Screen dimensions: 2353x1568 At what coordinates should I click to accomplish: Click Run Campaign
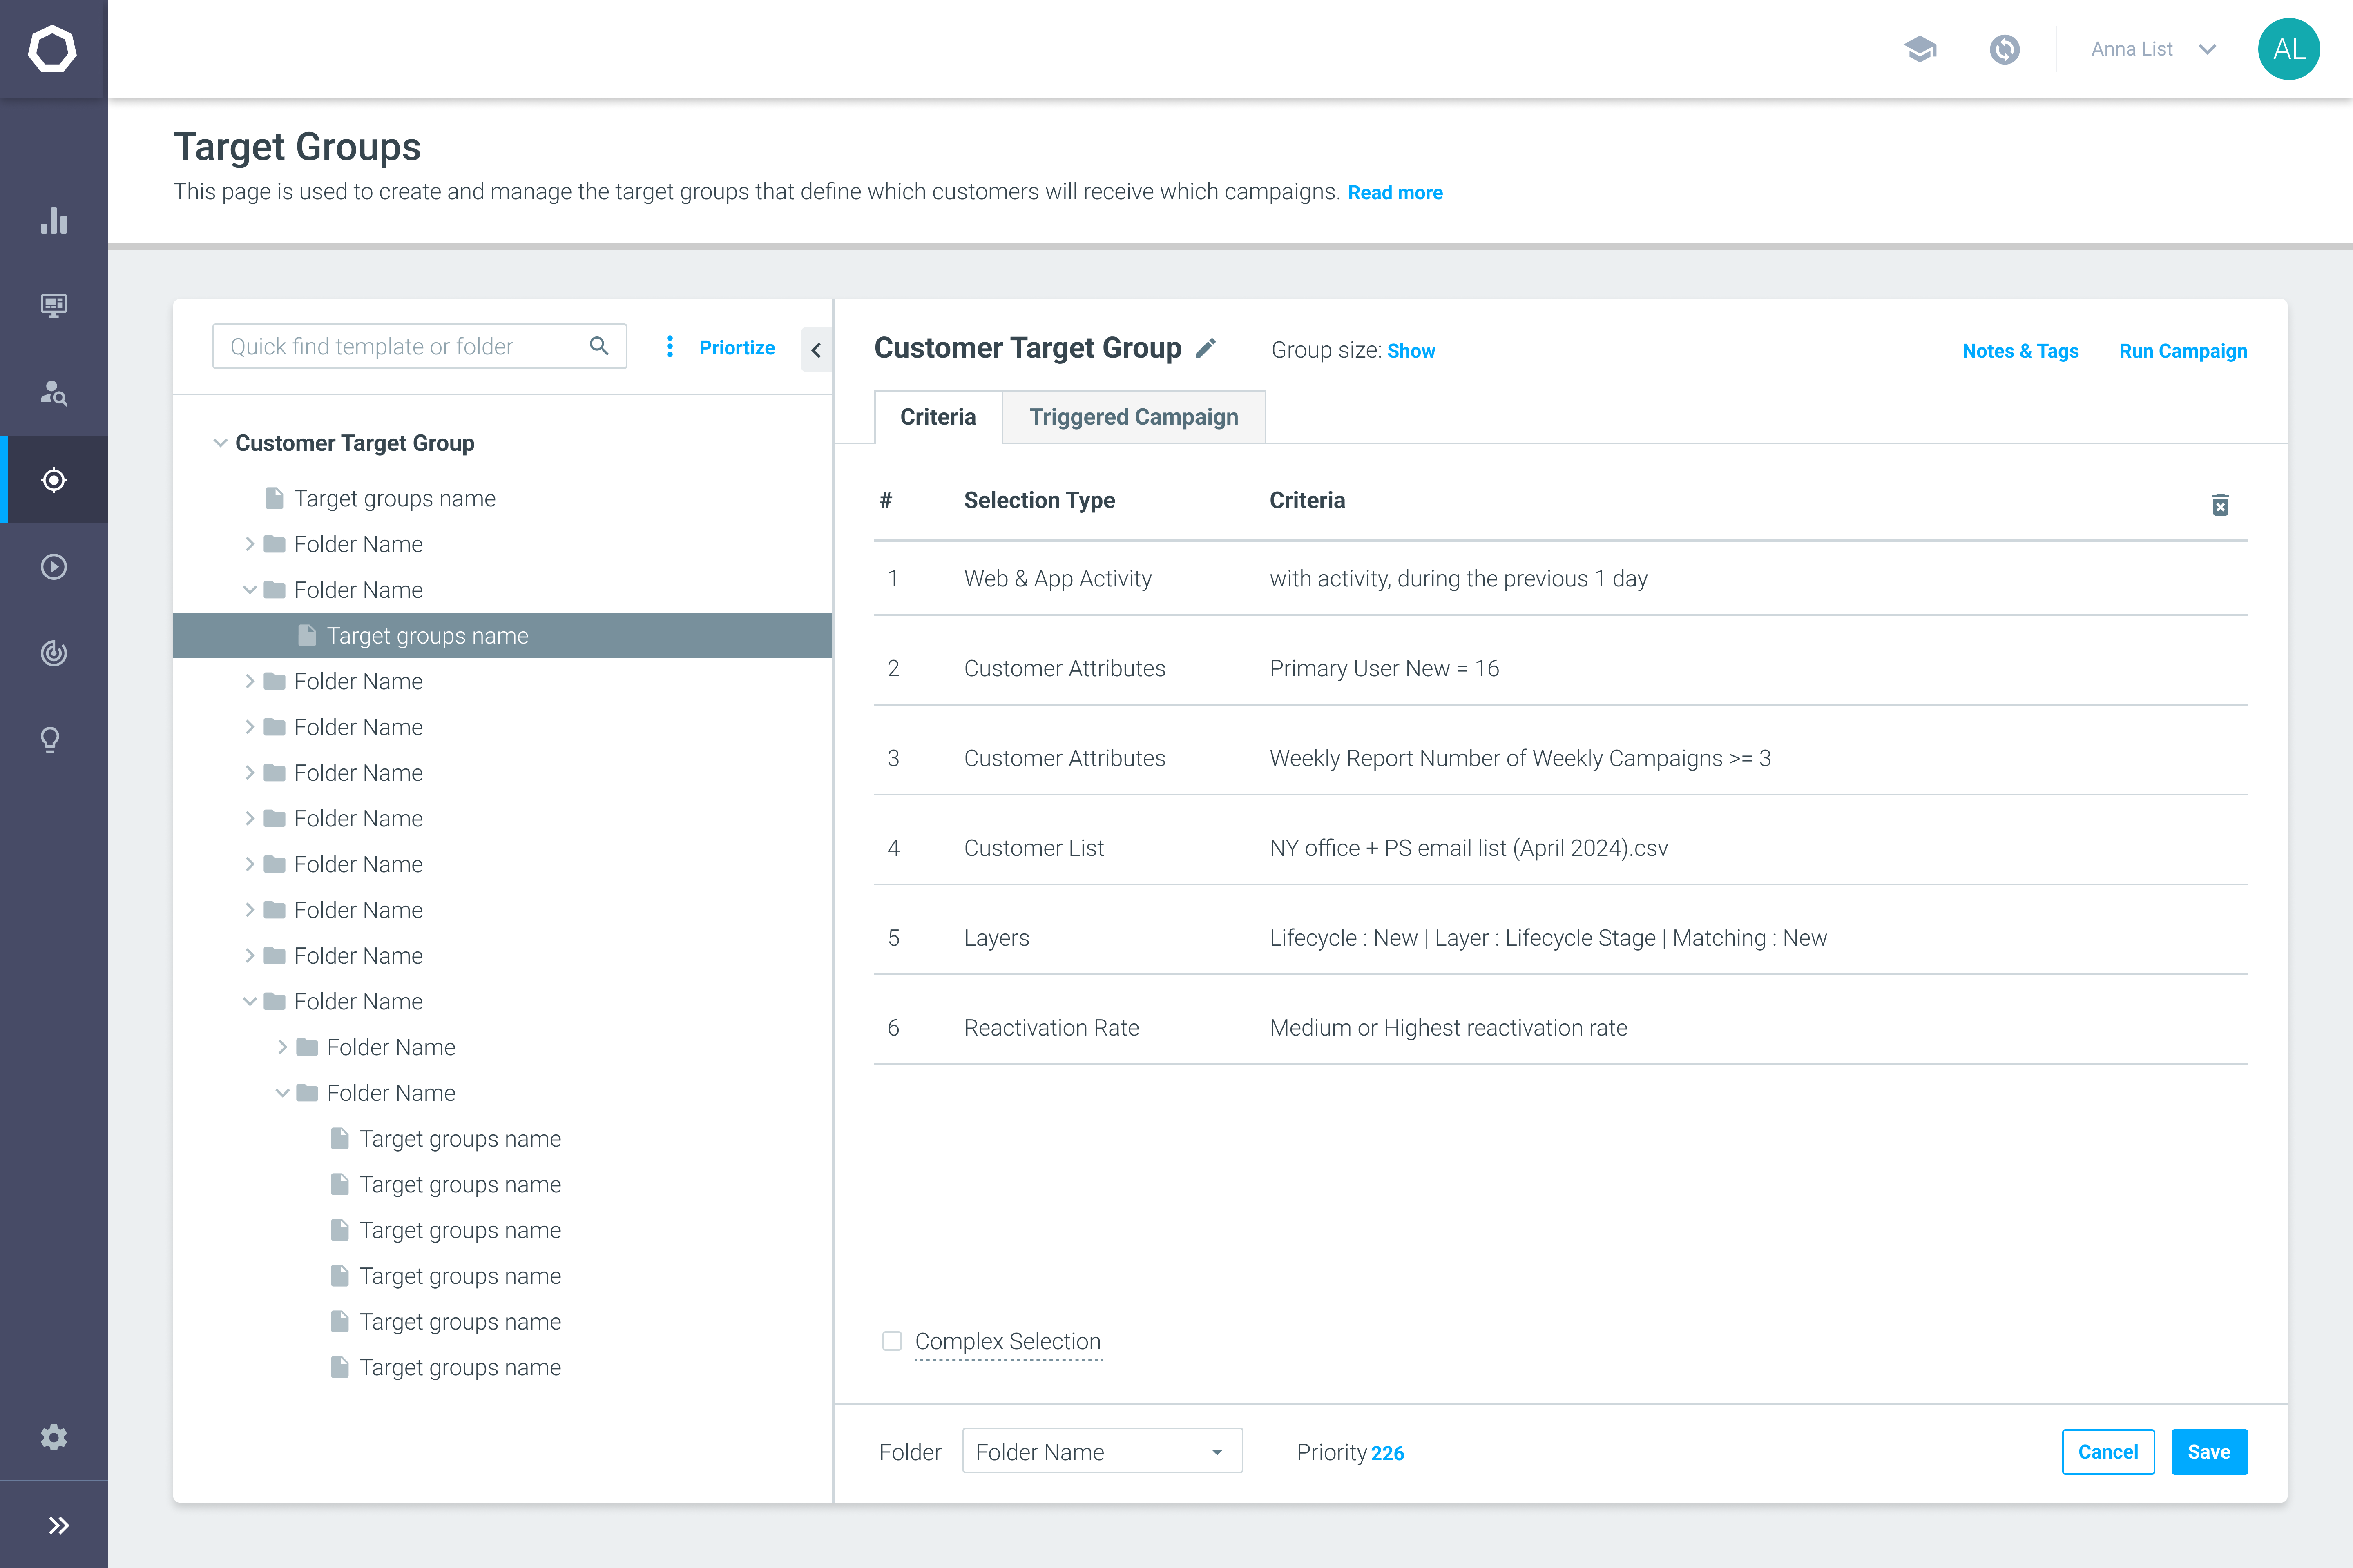pyautogui.click(x=2183, y=351)
